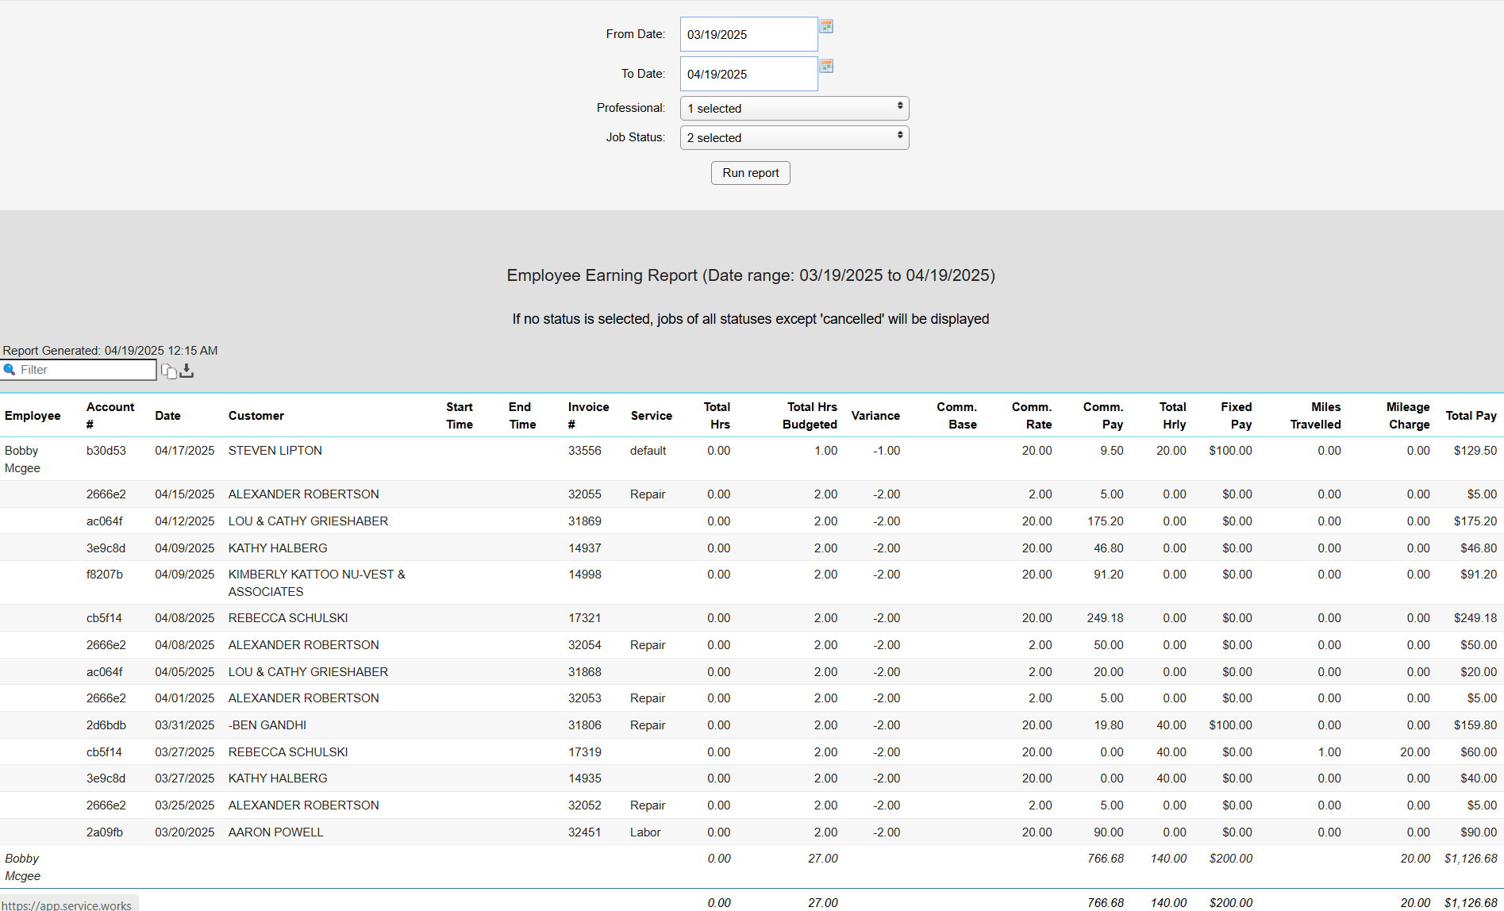1504x911 pixels.
Task: Click invoice number 14937
Action: [585, 548]
